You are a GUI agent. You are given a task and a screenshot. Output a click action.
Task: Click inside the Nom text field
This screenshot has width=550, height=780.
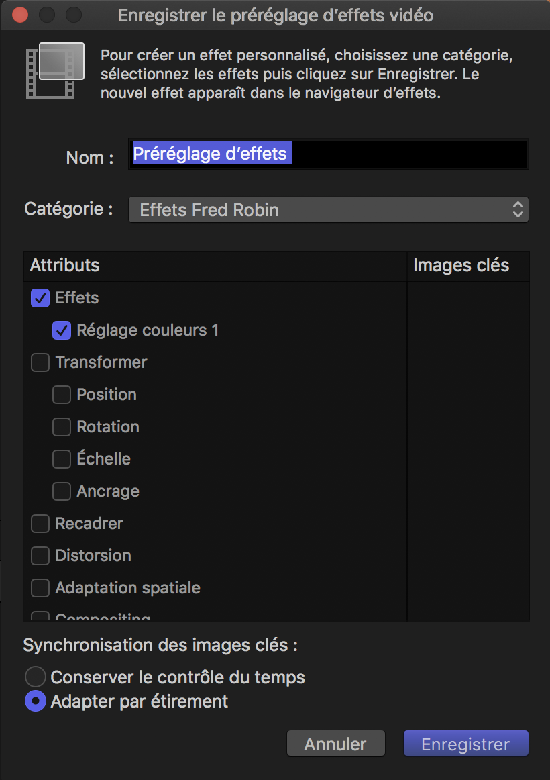pyautogui.click(x=328, y=154)
